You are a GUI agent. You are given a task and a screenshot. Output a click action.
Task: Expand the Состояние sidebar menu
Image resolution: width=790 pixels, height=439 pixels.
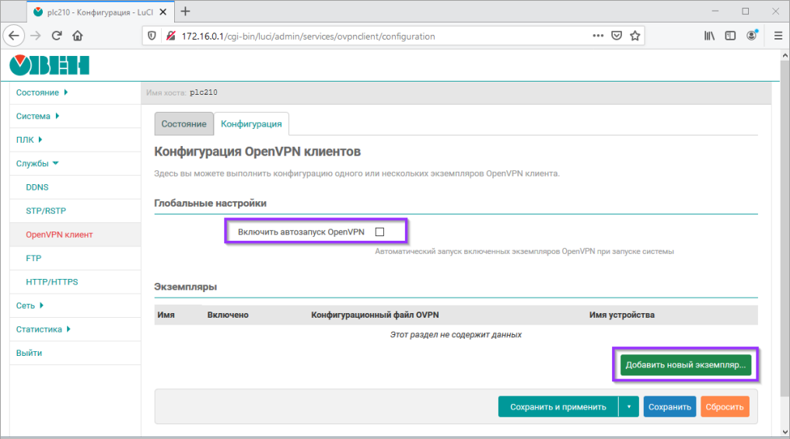(x=42, y=92)
